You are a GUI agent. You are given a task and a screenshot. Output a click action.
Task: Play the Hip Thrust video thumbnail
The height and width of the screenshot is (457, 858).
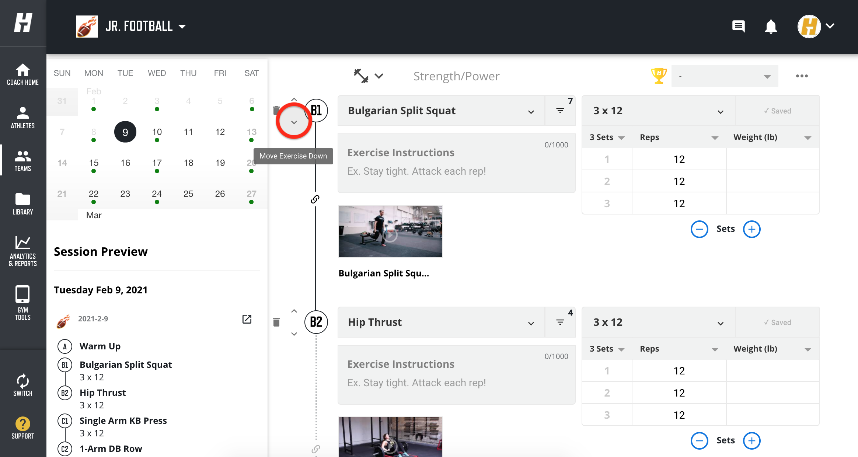pyautogui.click(x=390, y=437)
